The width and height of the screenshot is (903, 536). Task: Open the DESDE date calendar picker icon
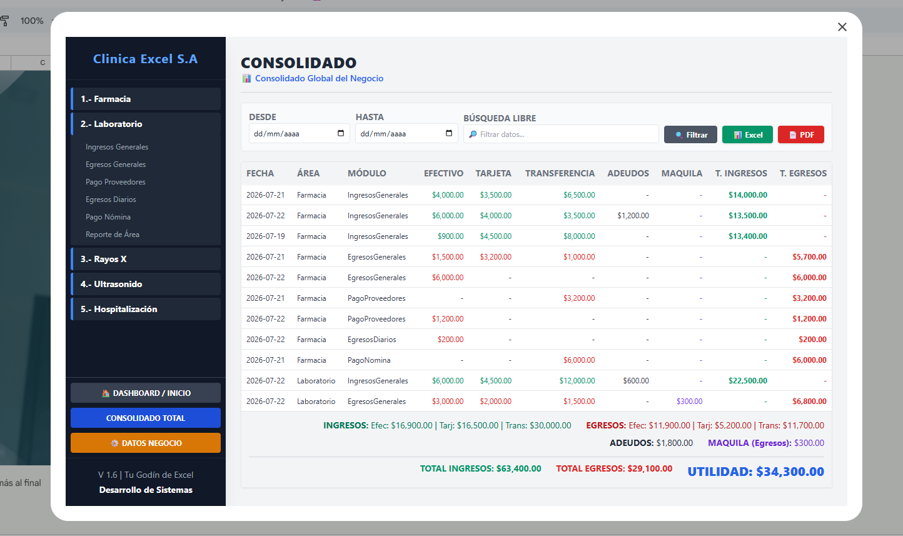coord(341,133)
